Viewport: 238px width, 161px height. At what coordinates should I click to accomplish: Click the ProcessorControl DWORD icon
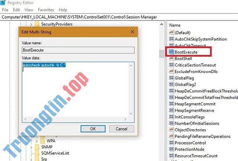pos(171,142)
